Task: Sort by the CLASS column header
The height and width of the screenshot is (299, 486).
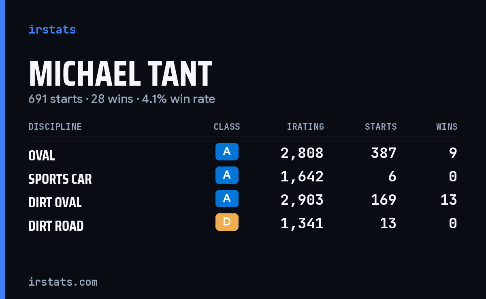Action: coord(227,126)
